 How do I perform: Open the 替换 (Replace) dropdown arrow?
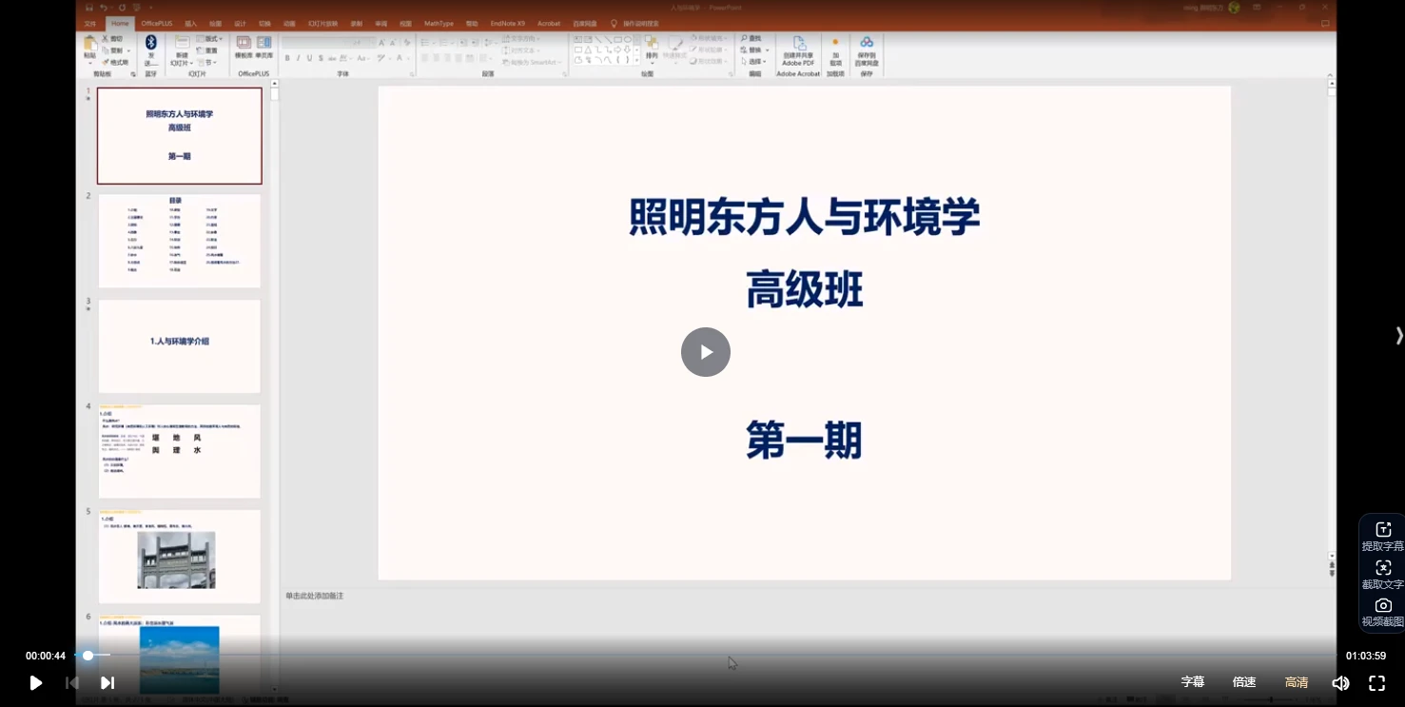(766, 49)
